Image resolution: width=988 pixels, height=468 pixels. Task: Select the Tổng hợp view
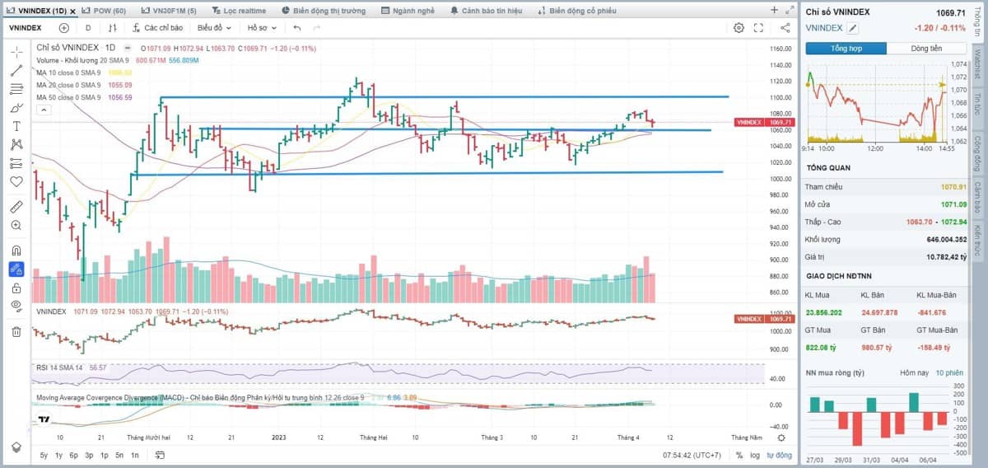846,49
